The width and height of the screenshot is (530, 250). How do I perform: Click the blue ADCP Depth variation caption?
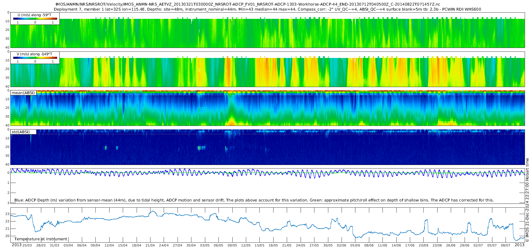(254, 200)
